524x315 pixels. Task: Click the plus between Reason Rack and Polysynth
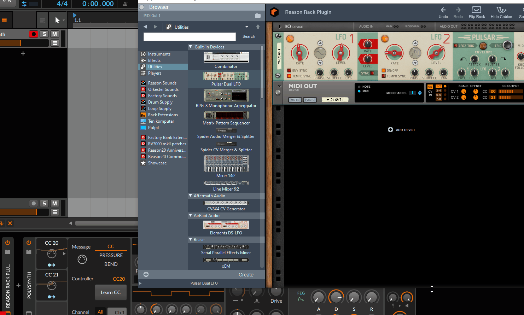click(18, 285)
